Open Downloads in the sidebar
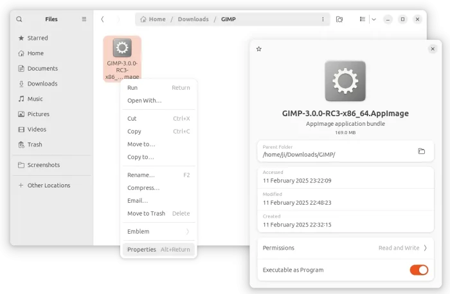This screenshot has height=294, width=450. [51, 83]
